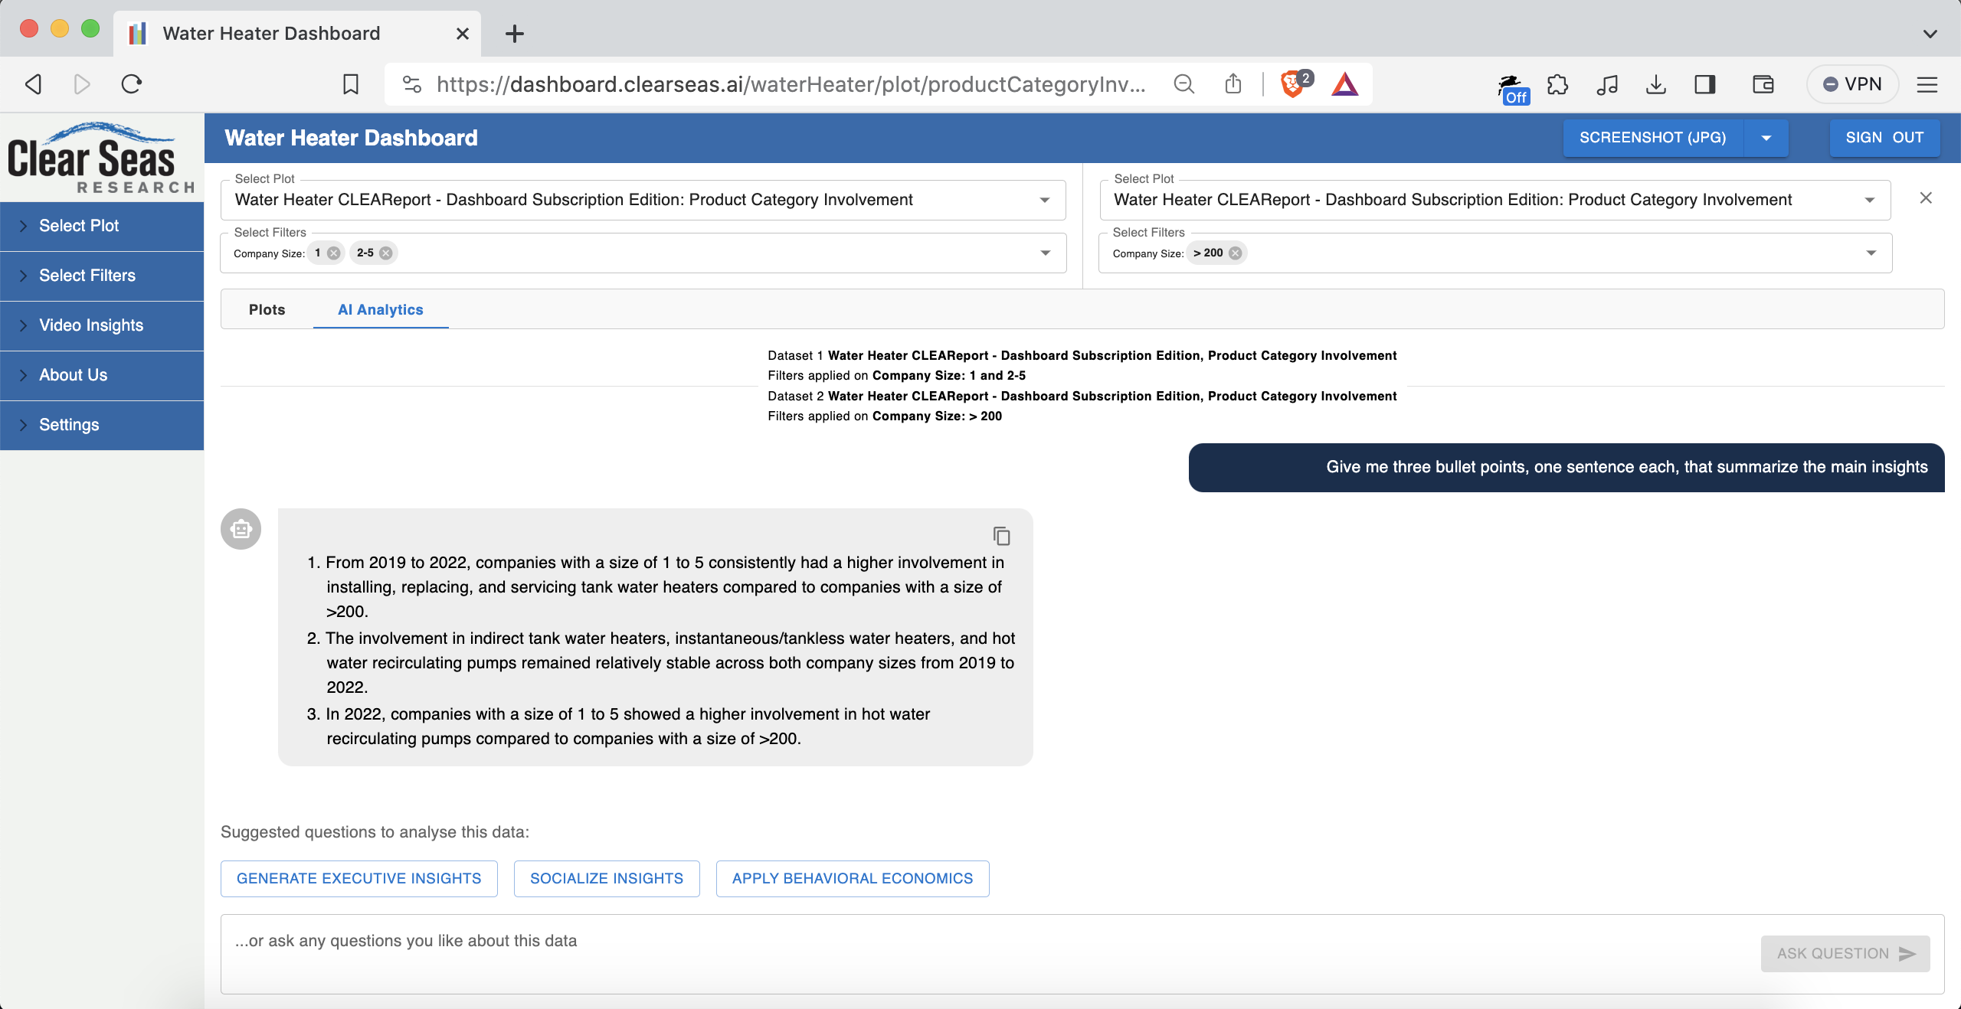Copy the AI response to clipboard
The image size is (1961, 1009).
(1001, 536)
